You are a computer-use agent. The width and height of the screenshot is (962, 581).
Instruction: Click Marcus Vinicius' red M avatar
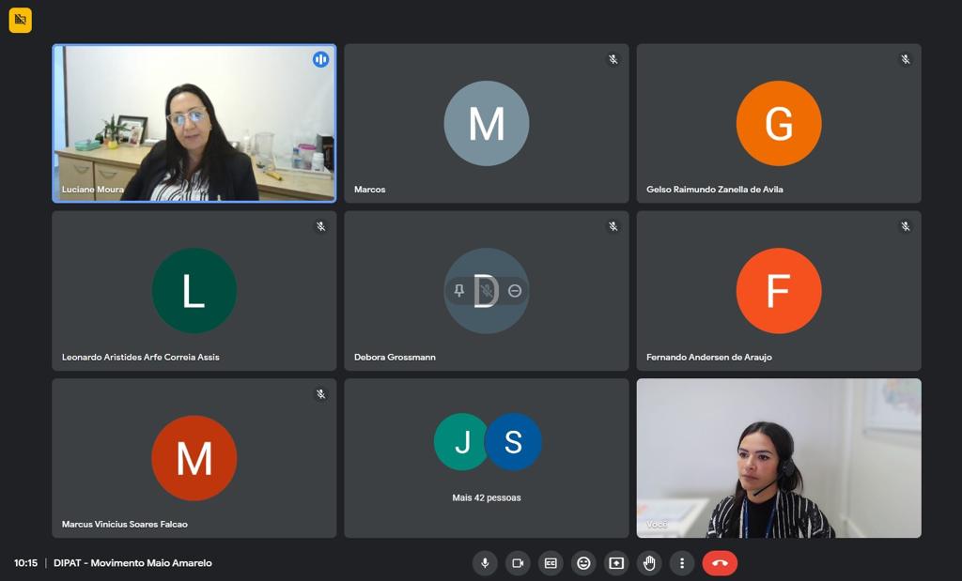194,458
